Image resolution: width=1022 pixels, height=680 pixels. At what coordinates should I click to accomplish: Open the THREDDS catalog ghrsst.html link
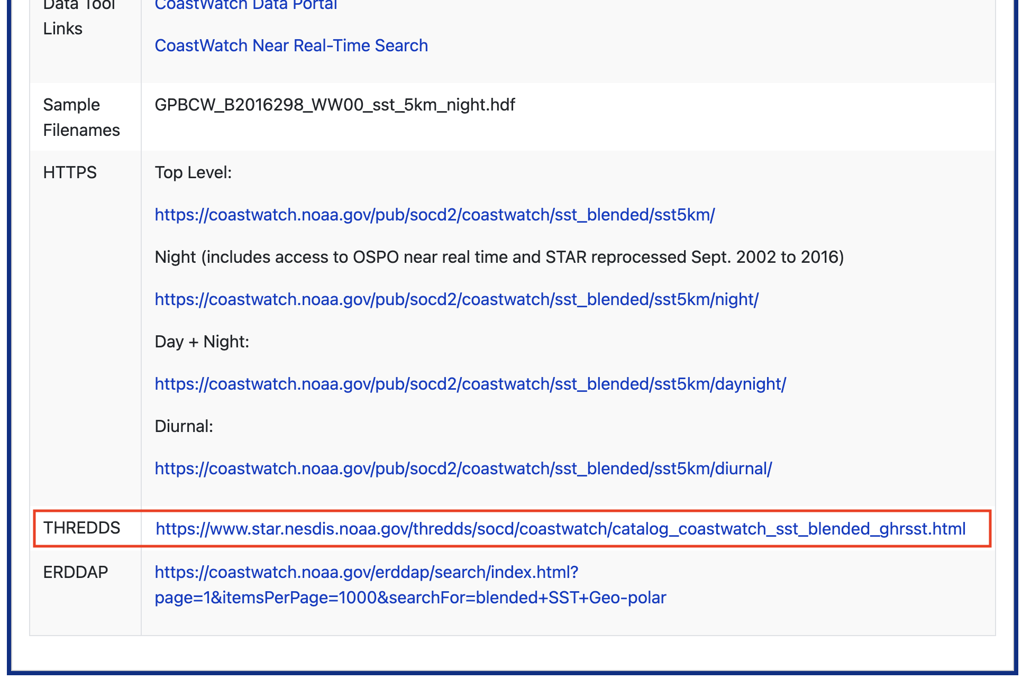[x=561, y=529]
